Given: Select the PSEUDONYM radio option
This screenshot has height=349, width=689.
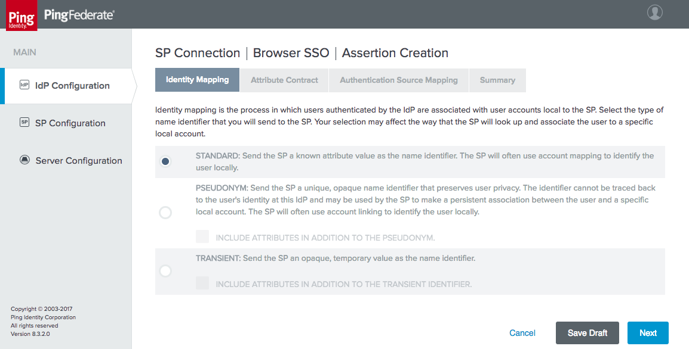Looking at the screenshot, I should click(165, 213).
